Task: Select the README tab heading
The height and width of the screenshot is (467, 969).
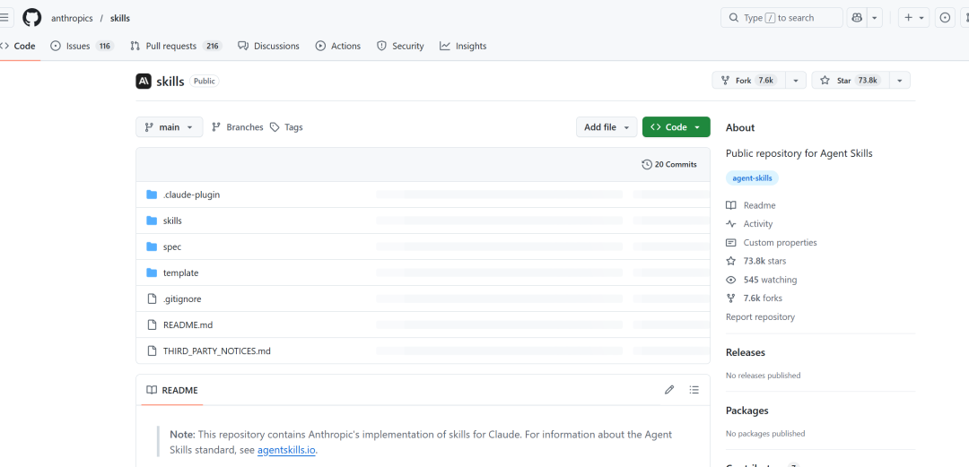Action: [171, 391]
